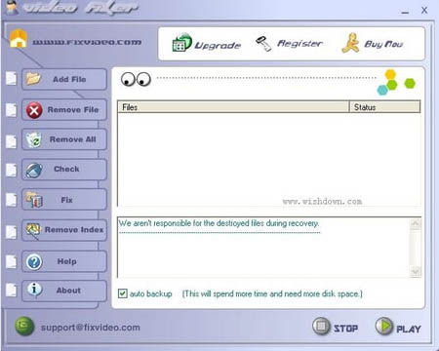The height and width of the screenshot is (351, 439).
Task: Click the log scrollbar up arrow
Action: [416, 223]
